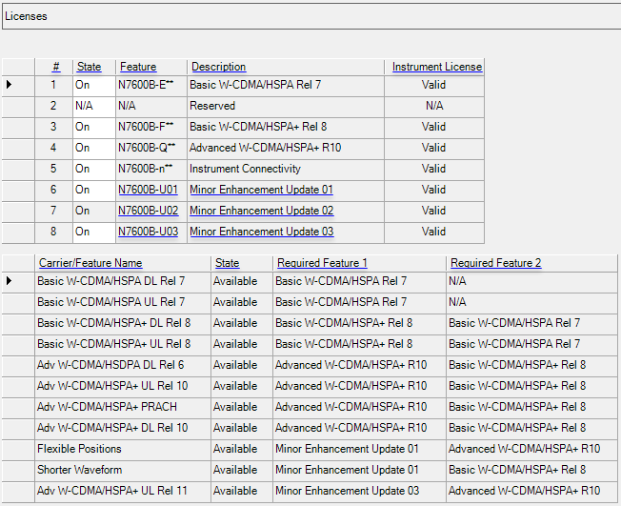
Task: Click the Description column header
Action: click(219, 67)
